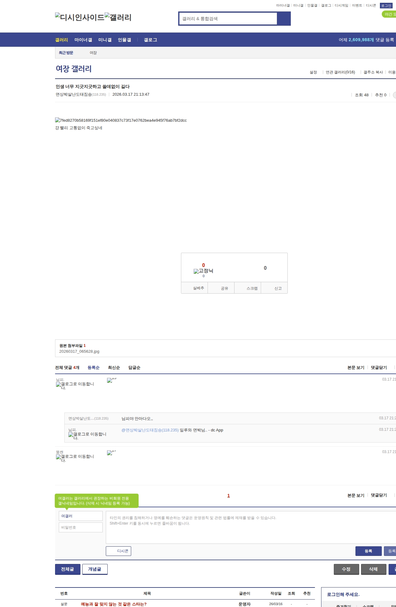Open the attached file 20260317_065628.jpg
The width and height of the screenshot is (396, 607).
(79, 352)
